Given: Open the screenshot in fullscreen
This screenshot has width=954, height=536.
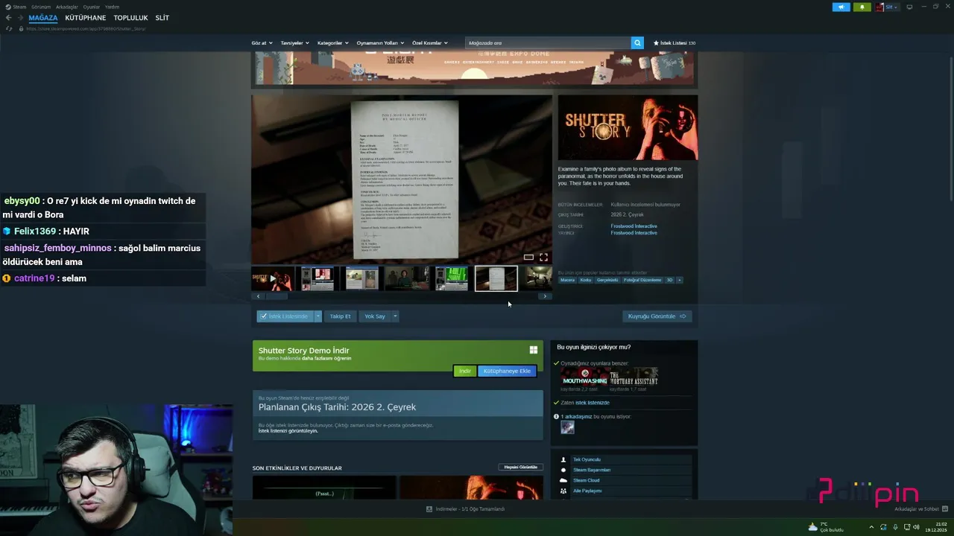Looking at the screenshot, I should 543,257.
